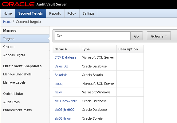Open the slc03tjh-db02 target
Viewport: 177px width, 123px height.
(x=65, y=110)
